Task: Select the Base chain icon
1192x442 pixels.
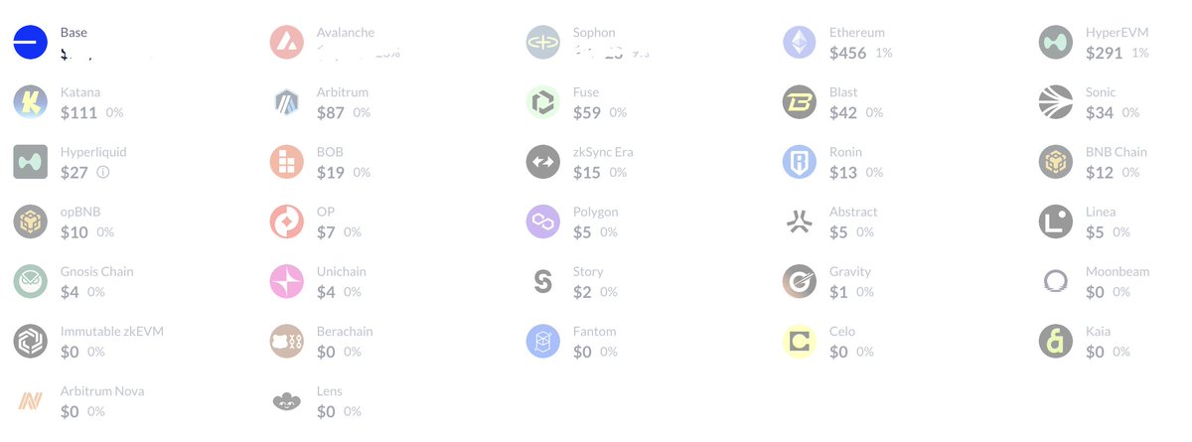Action: pyautogui.click(x=30, y=43)
